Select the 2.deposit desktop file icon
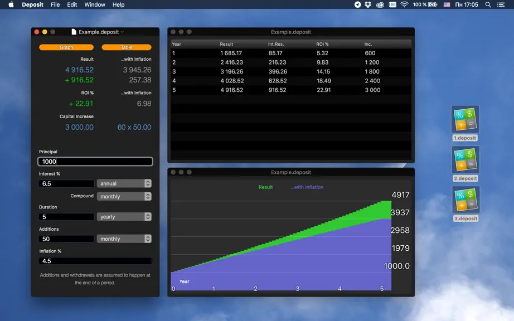The height and width of the screenshot is (321, 514). coord(465,164)
